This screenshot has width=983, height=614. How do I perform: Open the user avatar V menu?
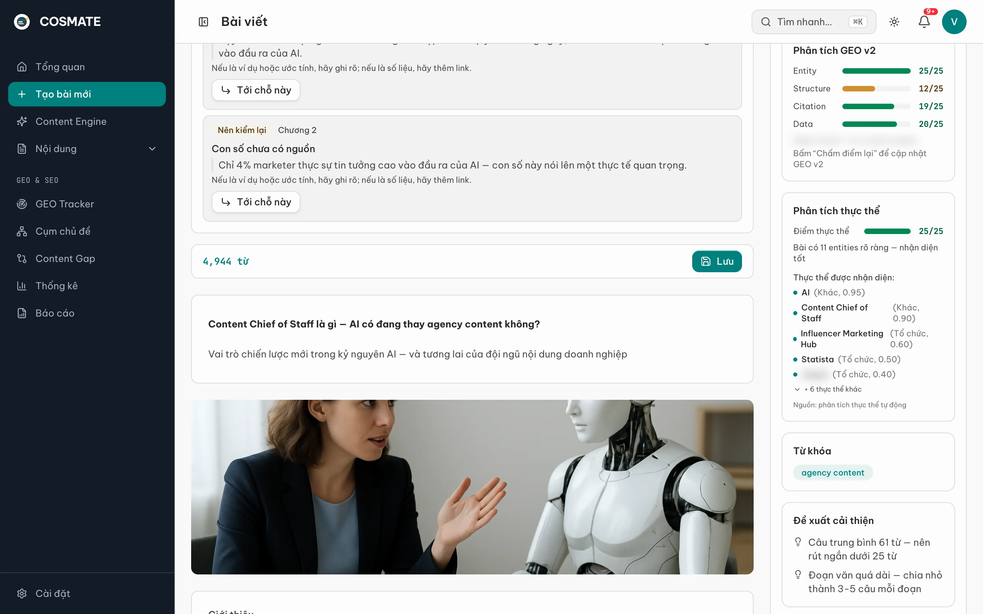(x=954, y=21)
